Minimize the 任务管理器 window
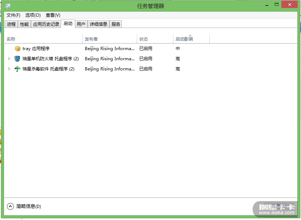Screen dimensions: 301x220 click(266, 5)
